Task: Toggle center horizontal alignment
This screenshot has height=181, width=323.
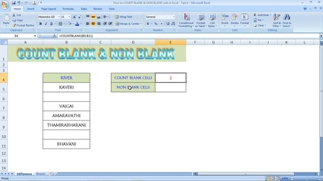Action: tap(93, 24)
